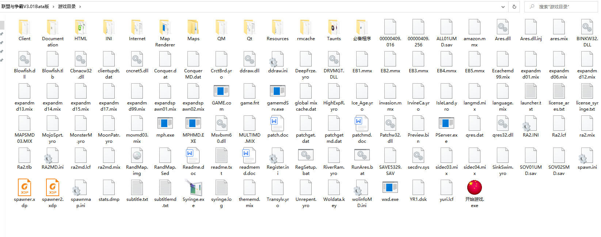This screenshot has height=237, width=601.
Task: Select the BINKW32.DLL file icon
Action: click(587, 27)
